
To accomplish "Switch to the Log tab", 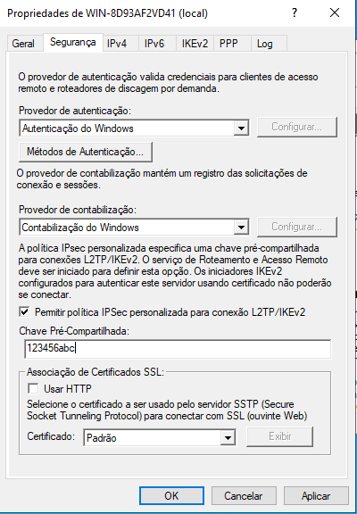I will [x=265, y=44].
